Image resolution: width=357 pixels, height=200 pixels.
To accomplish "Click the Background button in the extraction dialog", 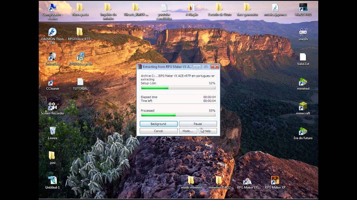I will (158, 124).
